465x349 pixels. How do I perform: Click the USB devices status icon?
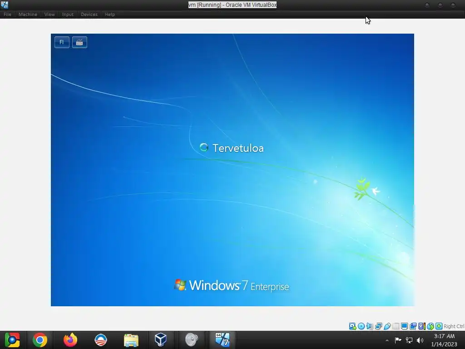pos(387,326)
